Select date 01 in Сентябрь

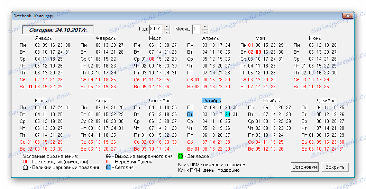pos(144,135)
